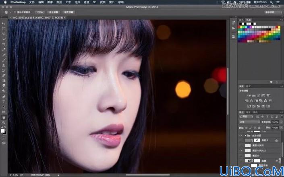The height and width of the screenshot is (177, 284).
Task: Open fill slider dropdown arrow
Action: point(281,128)
